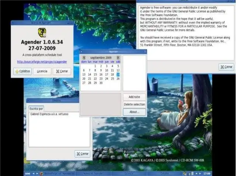Open the Licencia button in About dialog

click(x=42, y=71)
